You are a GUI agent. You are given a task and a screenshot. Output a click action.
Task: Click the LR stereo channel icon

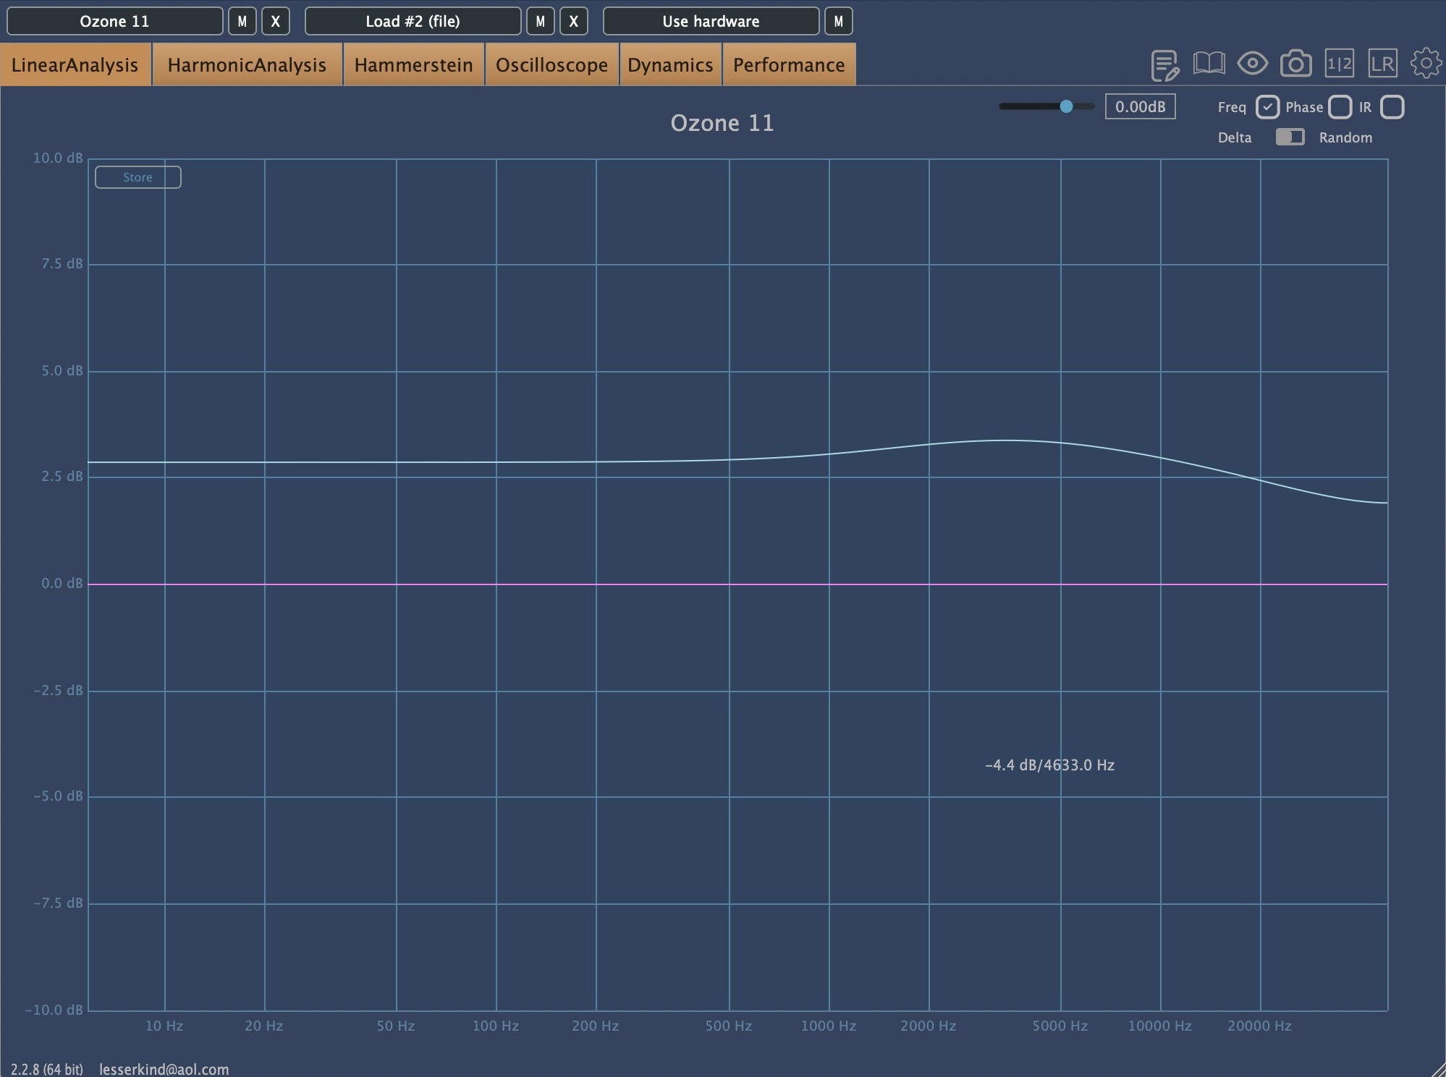coord(1382,64)
